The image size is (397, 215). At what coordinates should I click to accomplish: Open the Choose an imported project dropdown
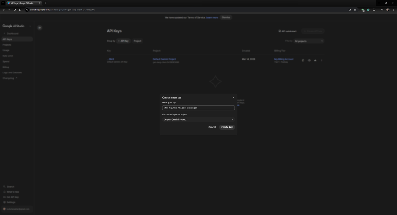(x=198, y=119)
